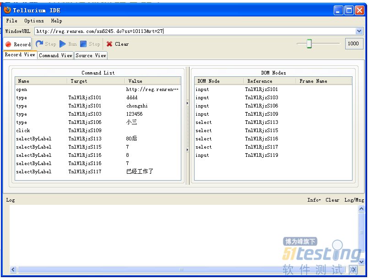Switch to Command View tab
This screenshot has width=369, height=278.
coord(55,55)
